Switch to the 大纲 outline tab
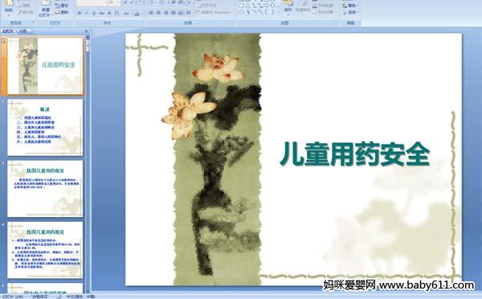Screen dimensions: 482x299 click(23, 31)
